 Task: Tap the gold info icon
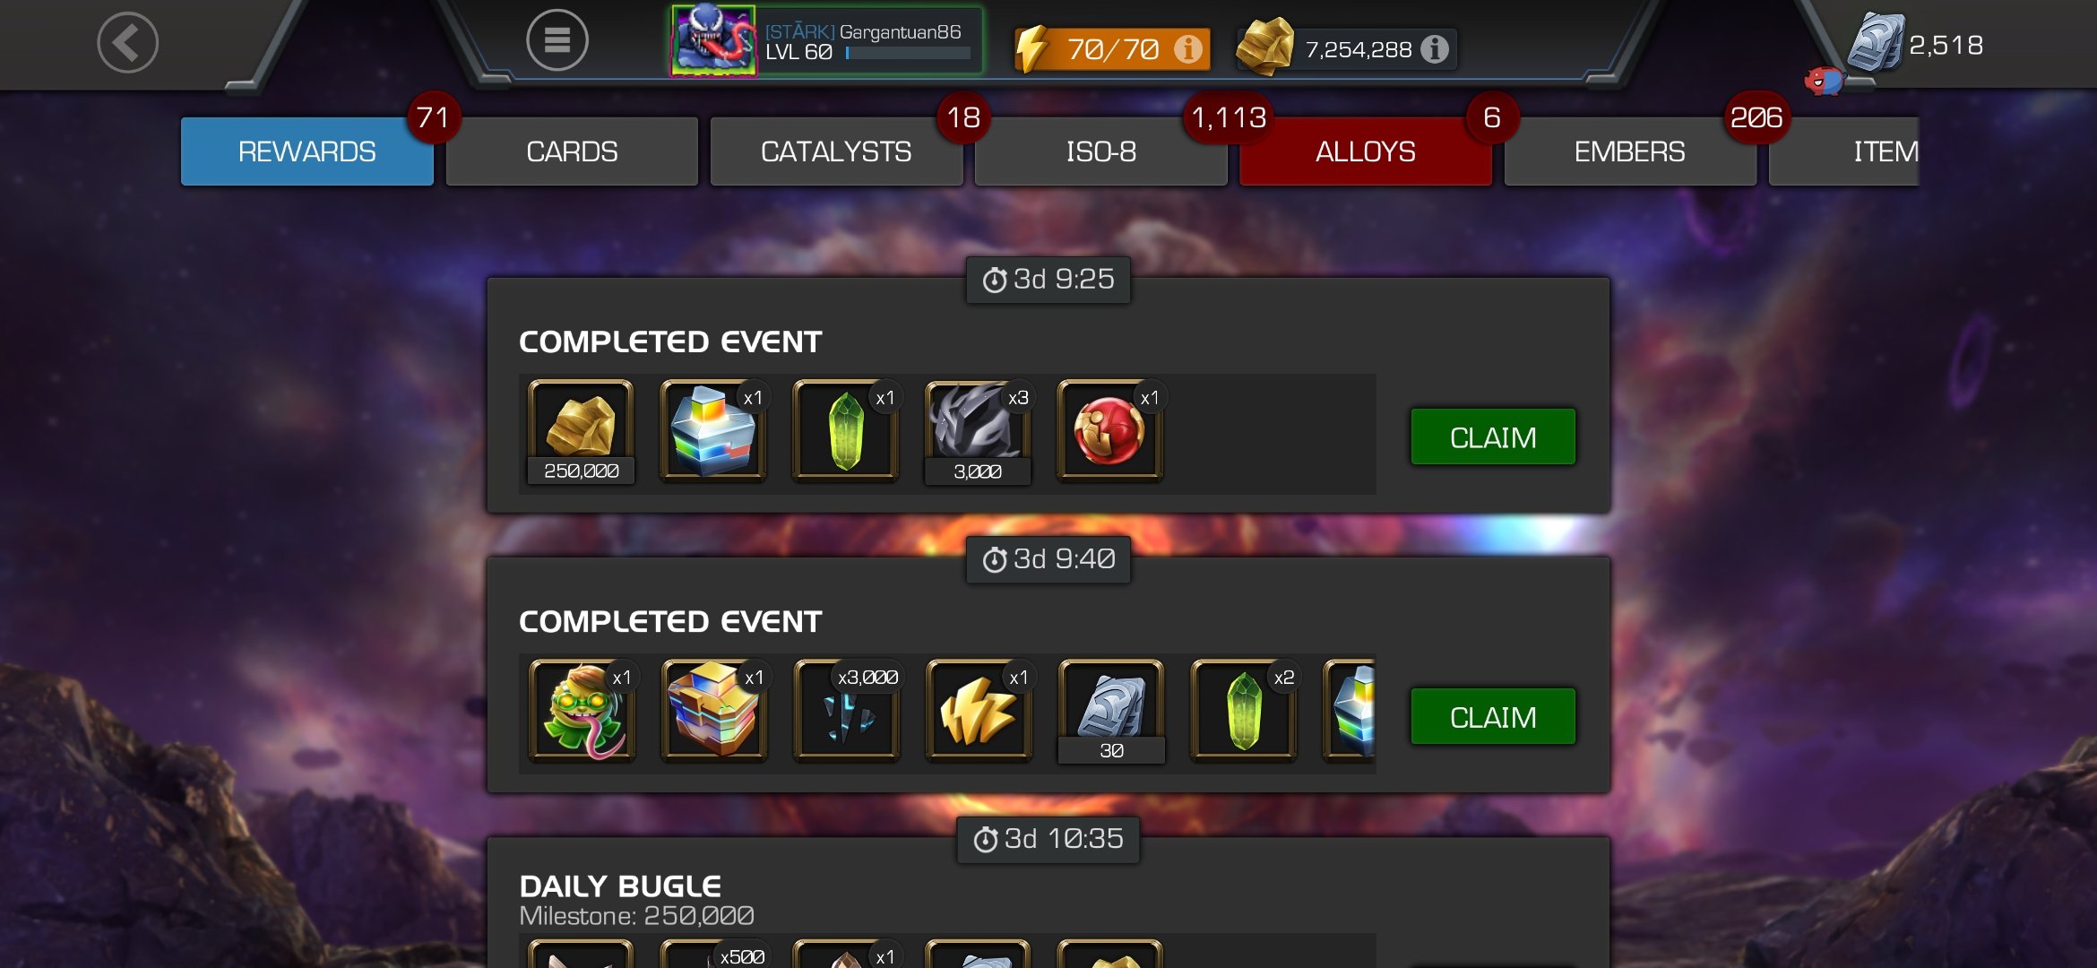pyautogui.click(x=1434, y=48)
